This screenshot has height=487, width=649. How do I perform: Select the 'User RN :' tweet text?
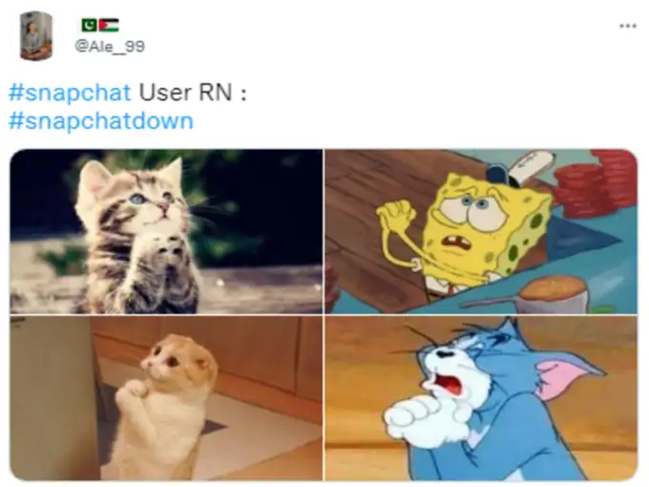point(193,92)
